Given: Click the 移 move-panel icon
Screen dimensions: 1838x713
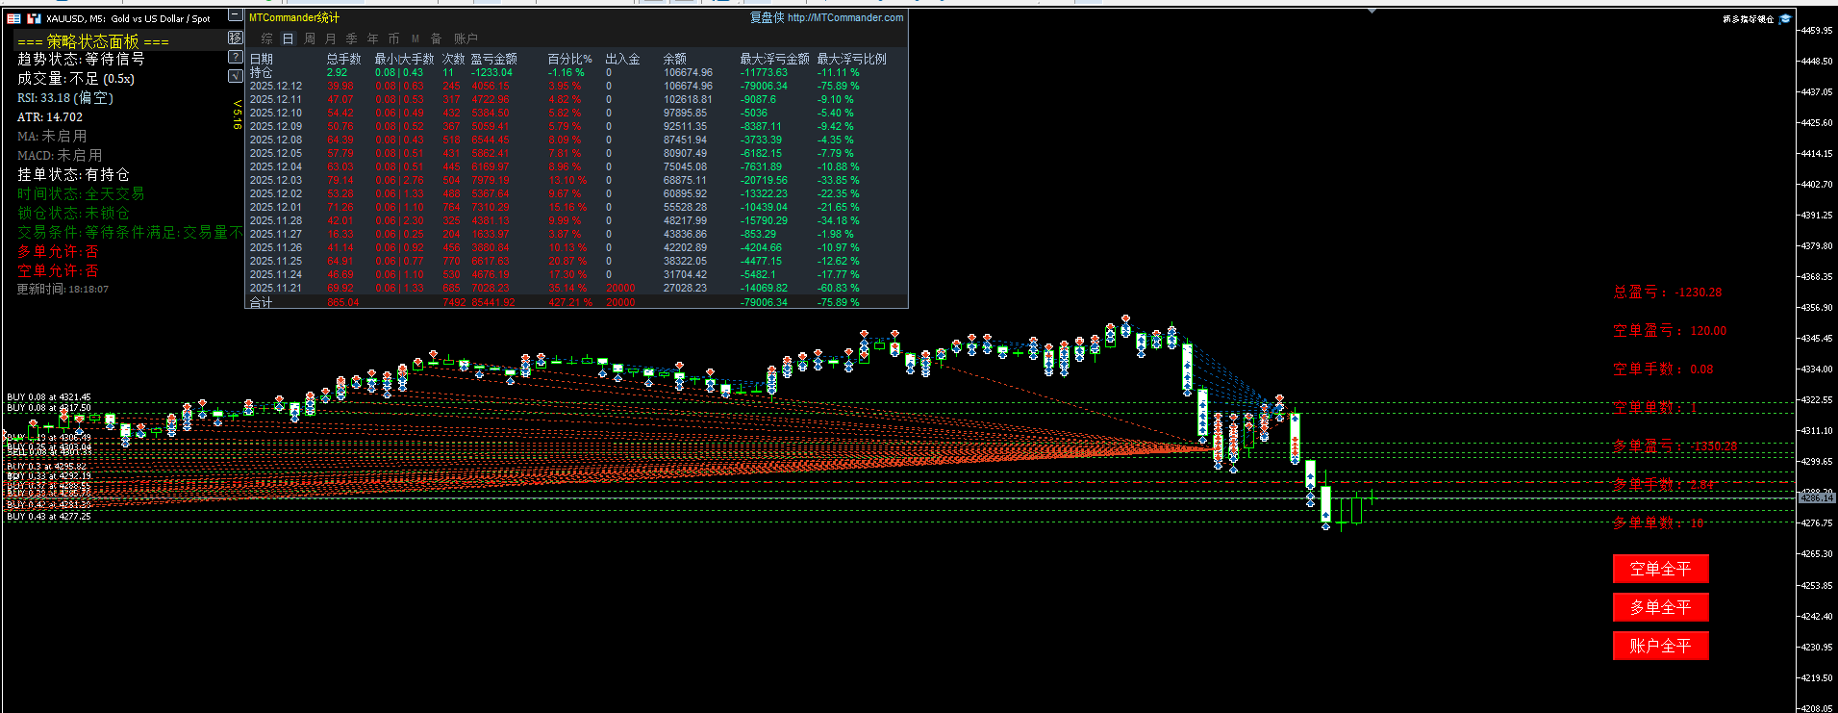Looking at the screenshot, I should click(236, 38).
